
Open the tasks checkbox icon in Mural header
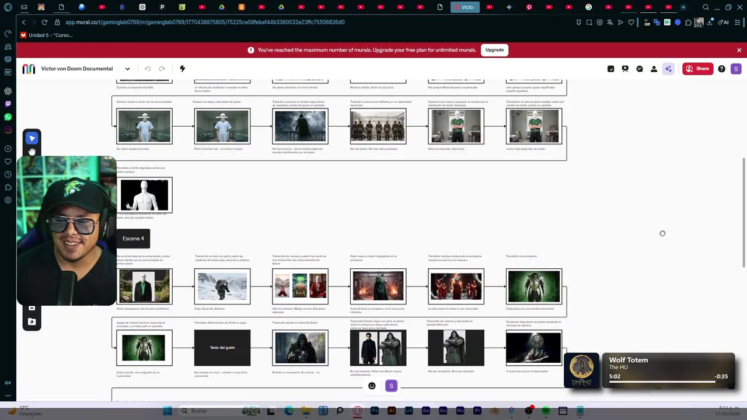[611, 69]
